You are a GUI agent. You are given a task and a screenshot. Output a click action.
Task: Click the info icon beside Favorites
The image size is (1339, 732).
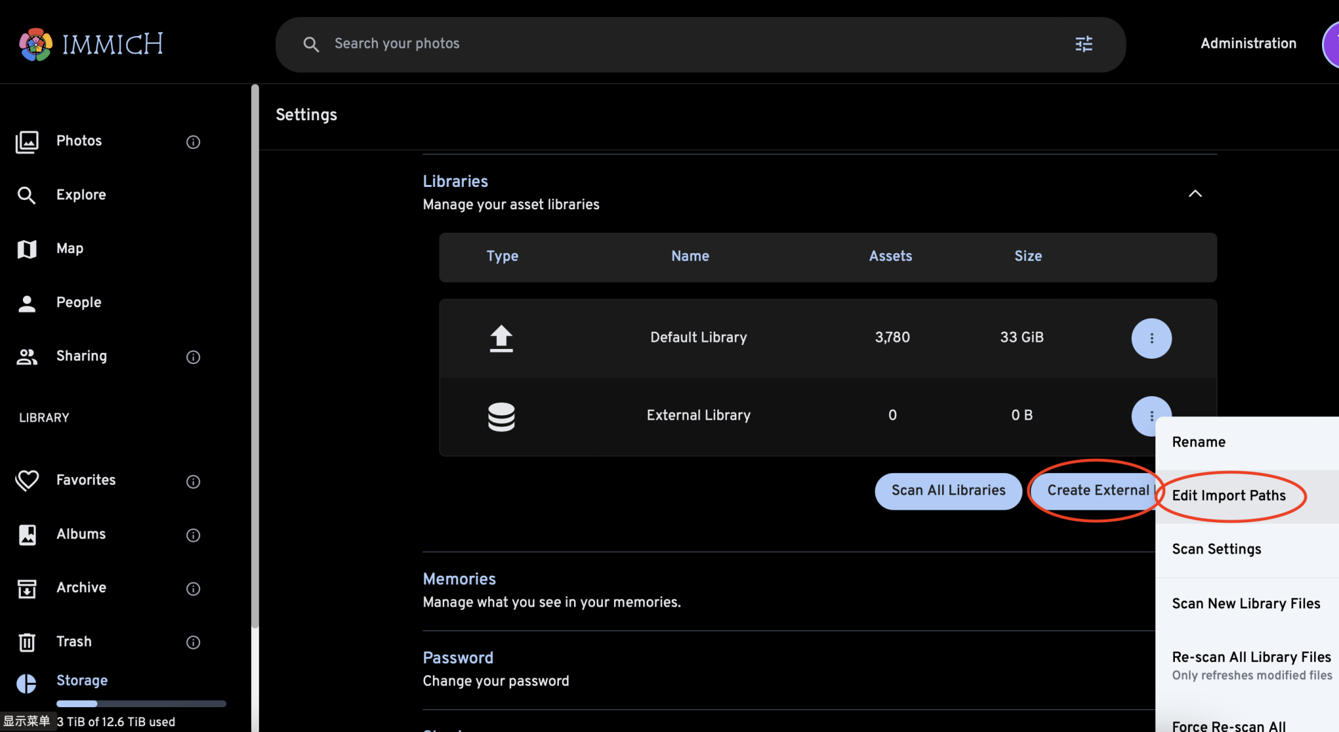[x=193, y=482]
